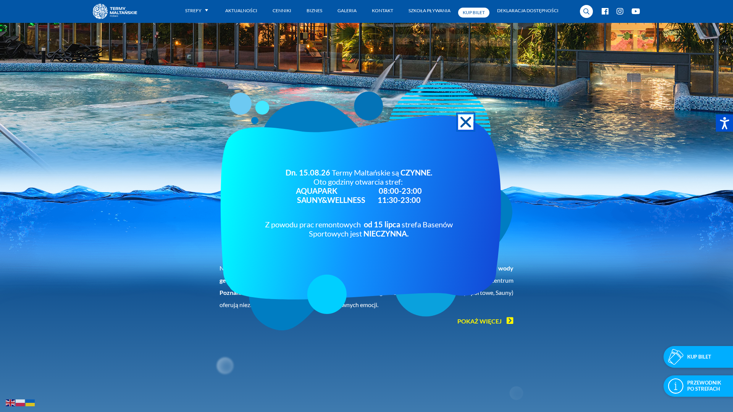Switch language to Polish flag
Image resolution: width=733 pixels, height=412 pixels.
click(20, 402)
